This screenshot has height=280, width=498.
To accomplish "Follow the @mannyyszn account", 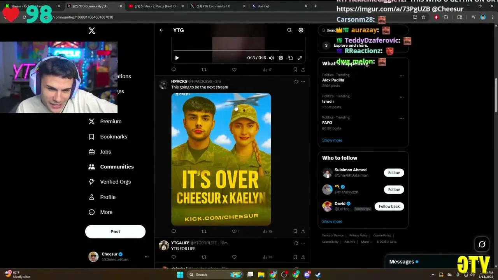I will click(x=394, y=189).
